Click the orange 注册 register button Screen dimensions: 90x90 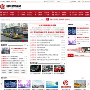83,1
